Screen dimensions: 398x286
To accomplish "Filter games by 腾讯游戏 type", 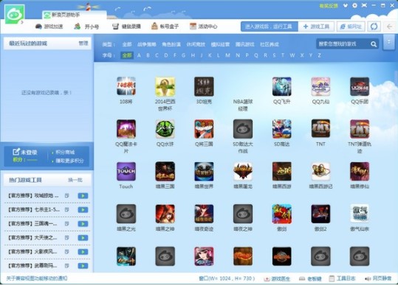I will (x=244, y=44).
